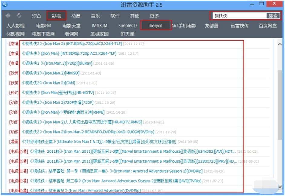Open the 动漫 category tab
The image size is (285, 196).
76,16
